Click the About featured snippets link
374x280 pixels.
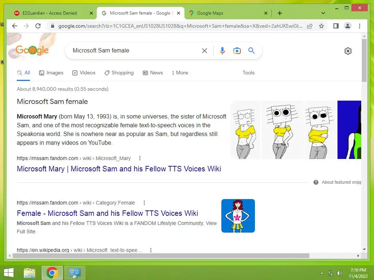click(x=341, y=182)
